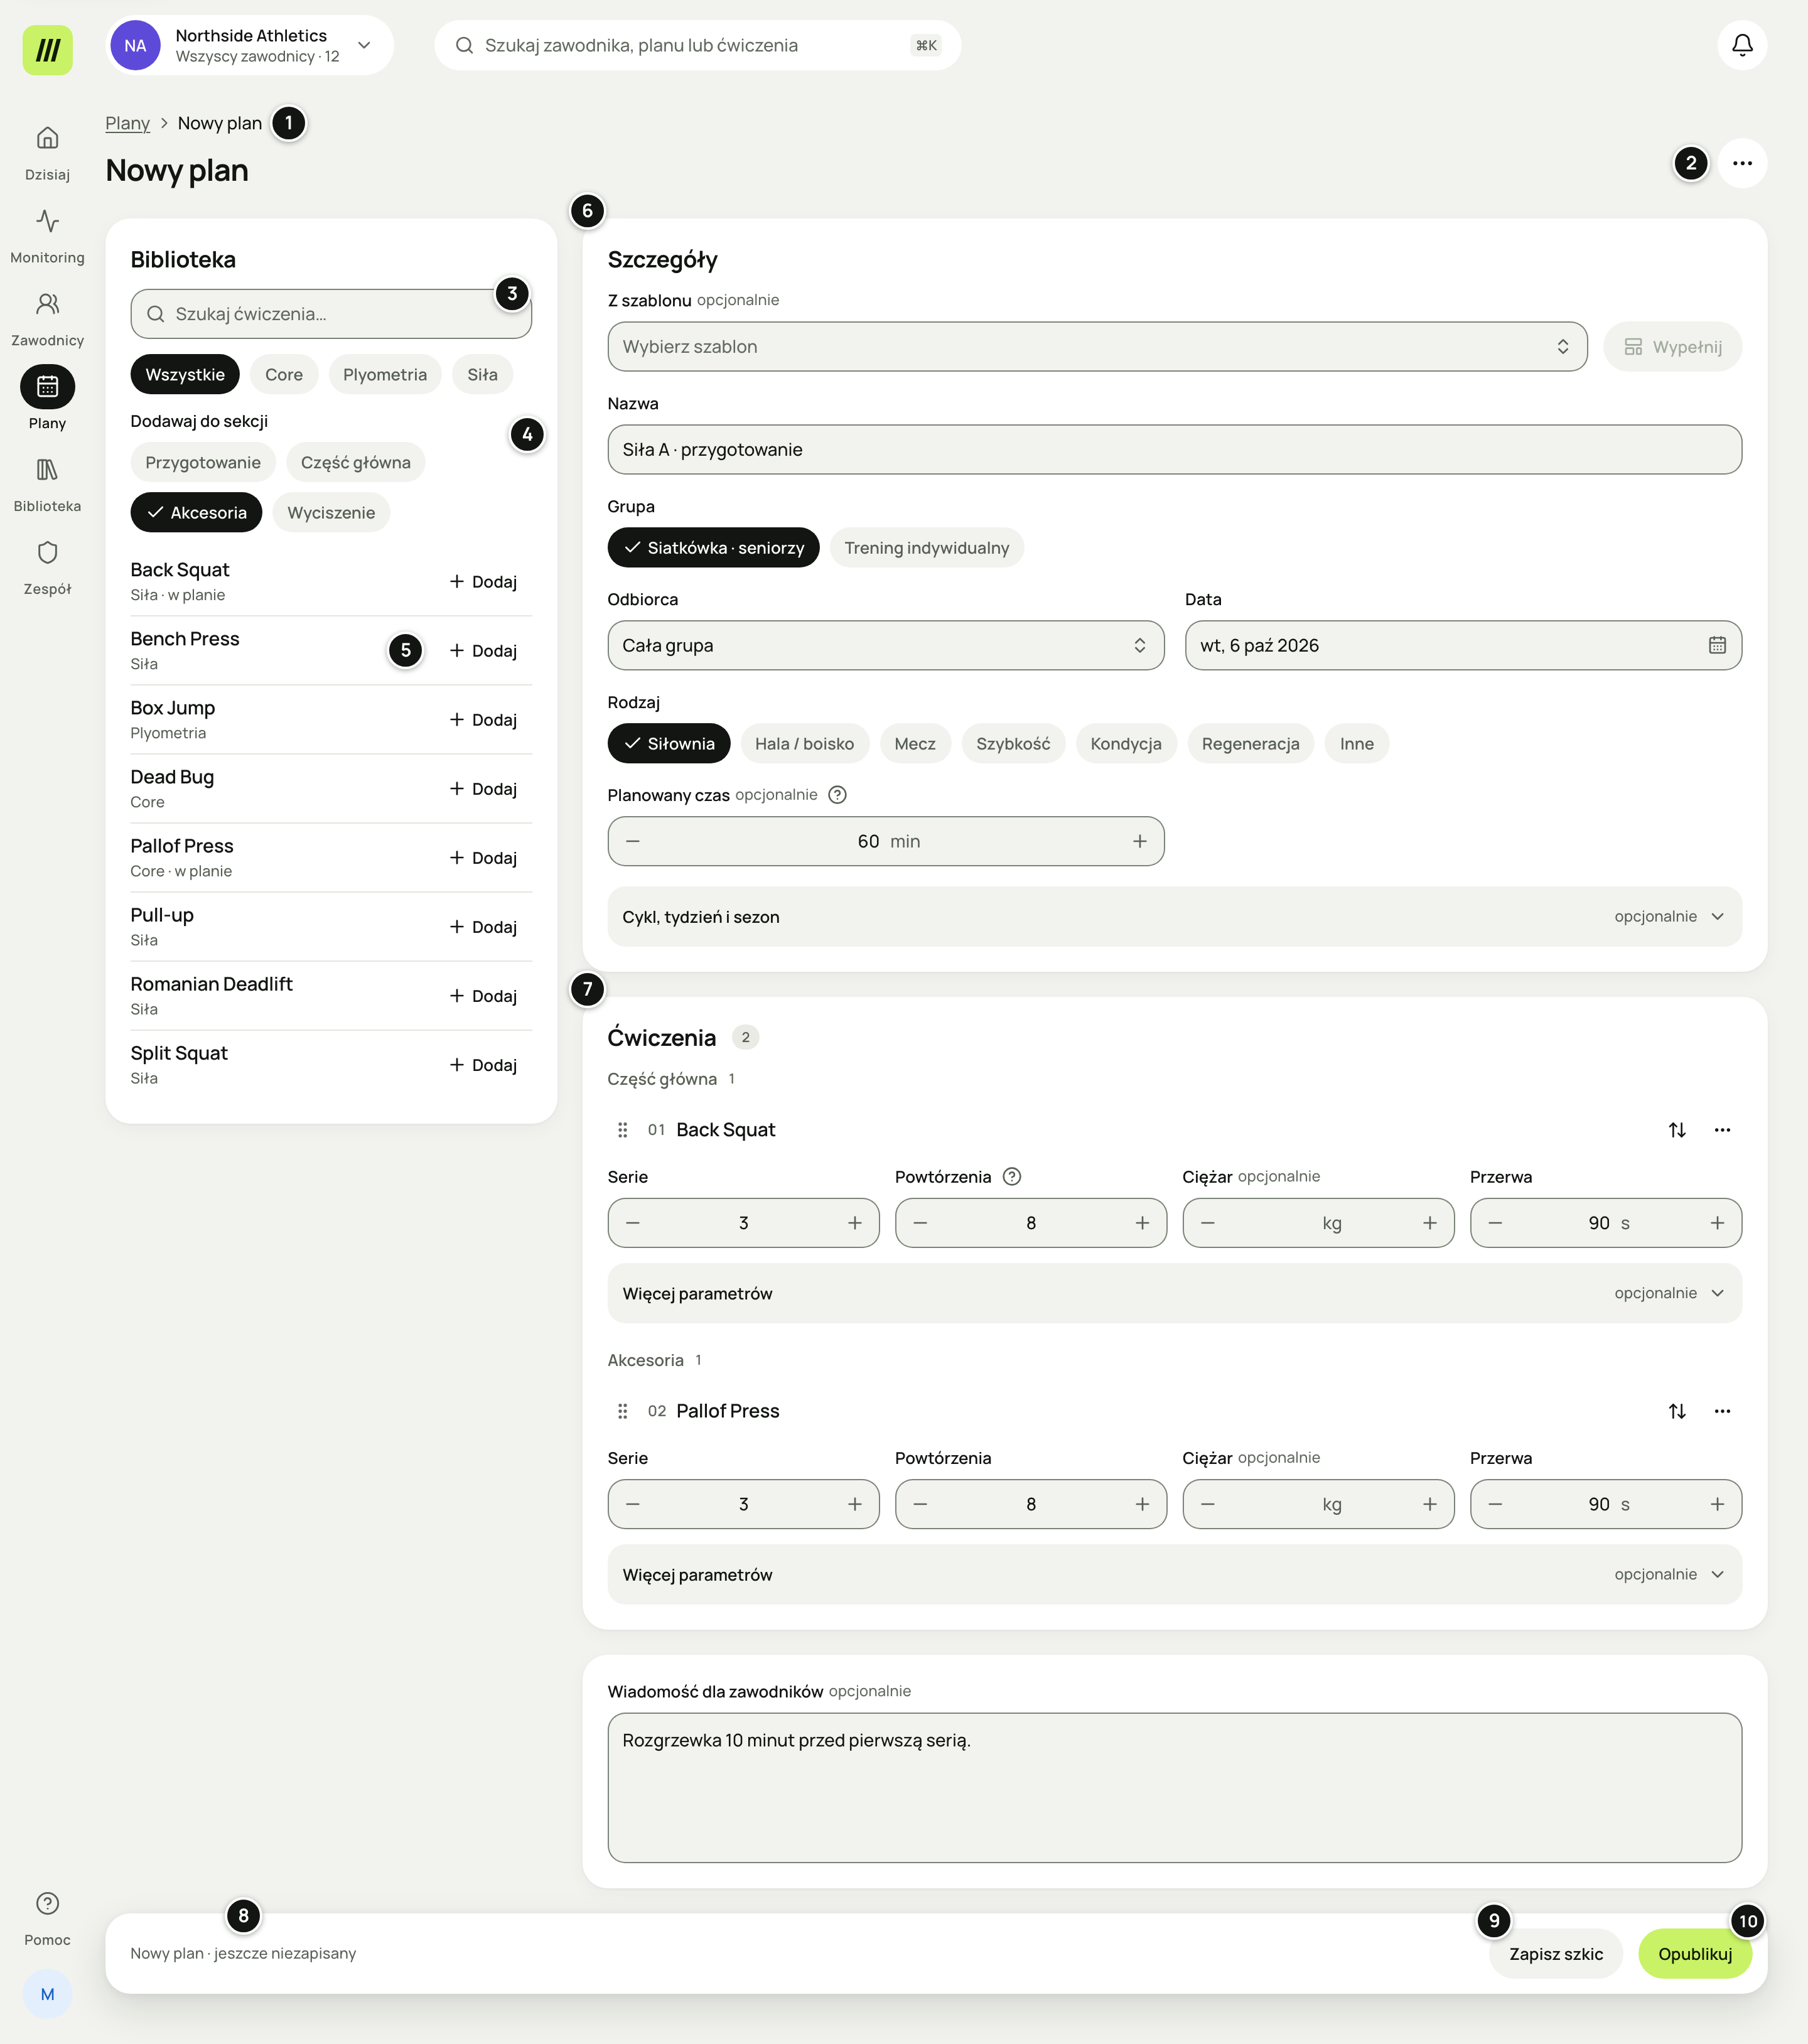Open the Northside Athletics team switcher
1808x2044 pixels.
point(249,45)
